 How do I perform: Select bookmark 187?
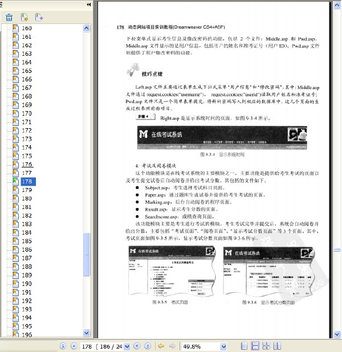pos(27,258)
